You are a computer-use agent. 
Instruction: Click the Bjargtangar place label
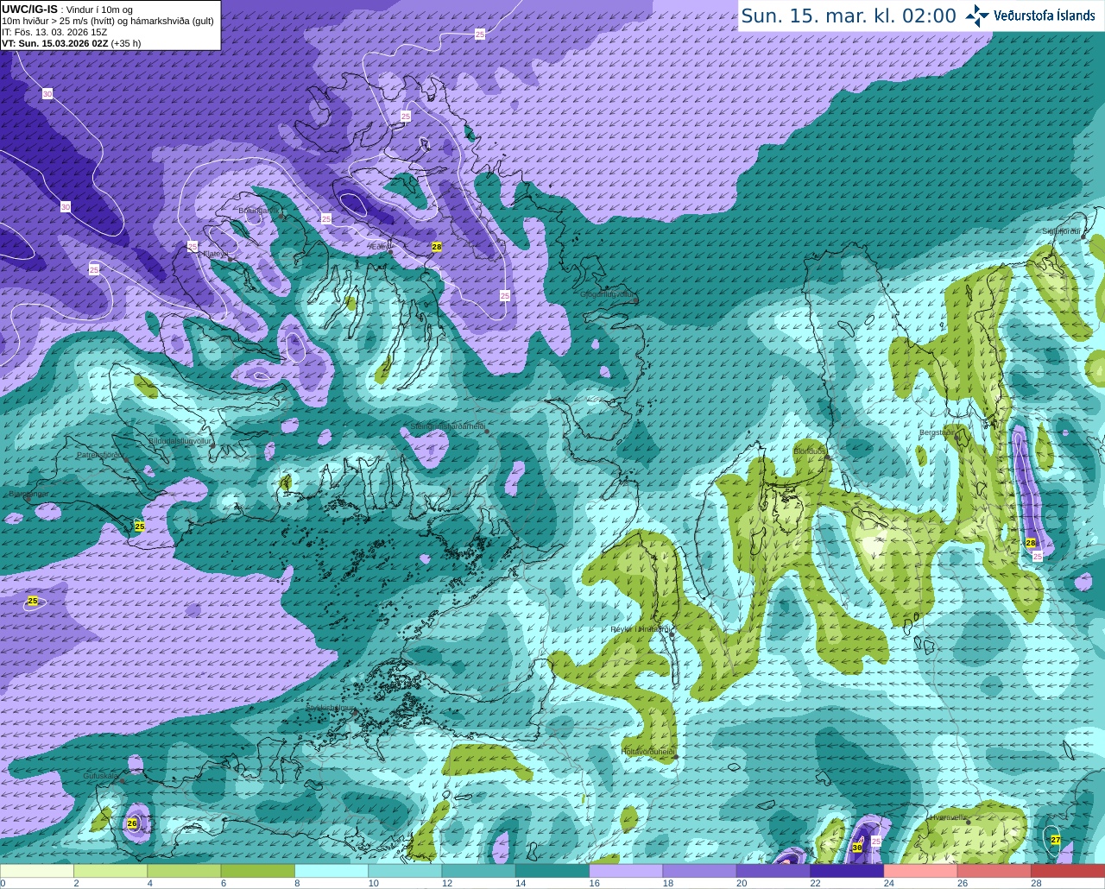(x=28, y=494)
